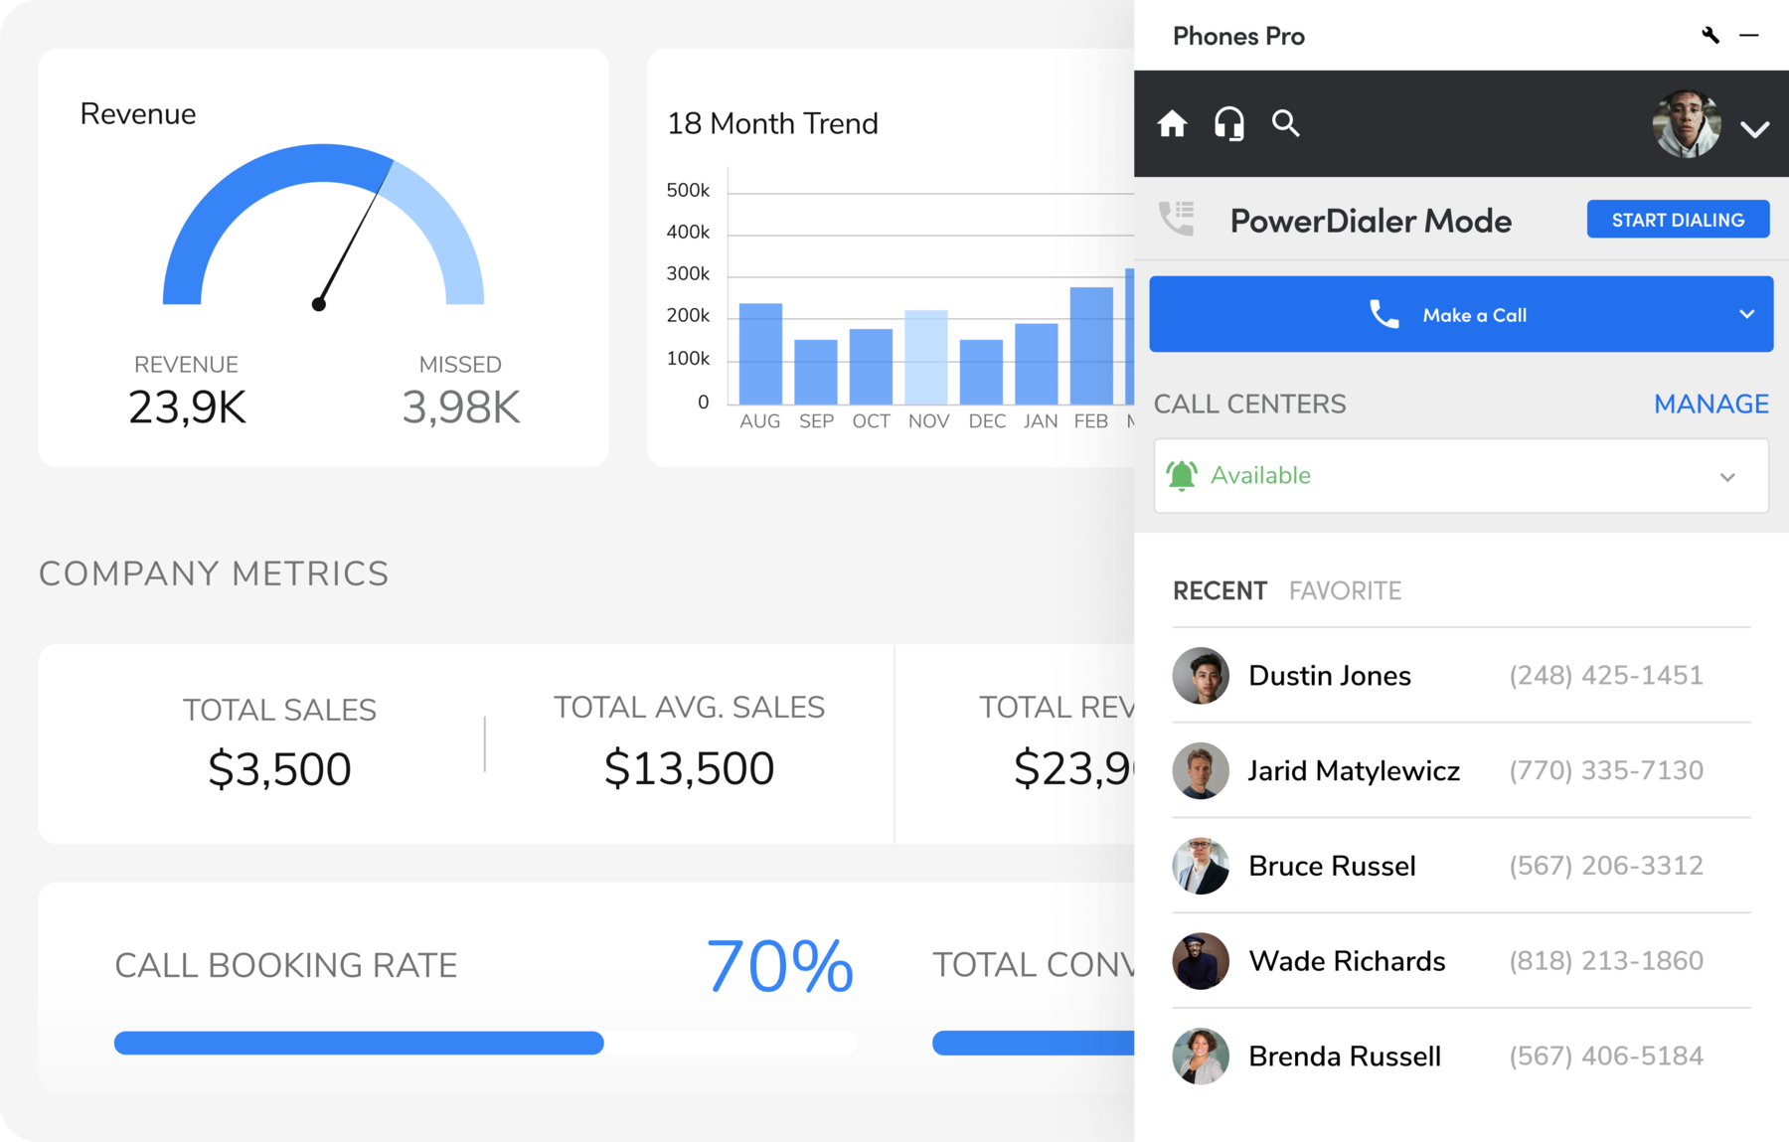Click the PowerDialer phone list icon
Image resolution: width=1789 pixels, height=1142 pixels.
pos(1178,219)
